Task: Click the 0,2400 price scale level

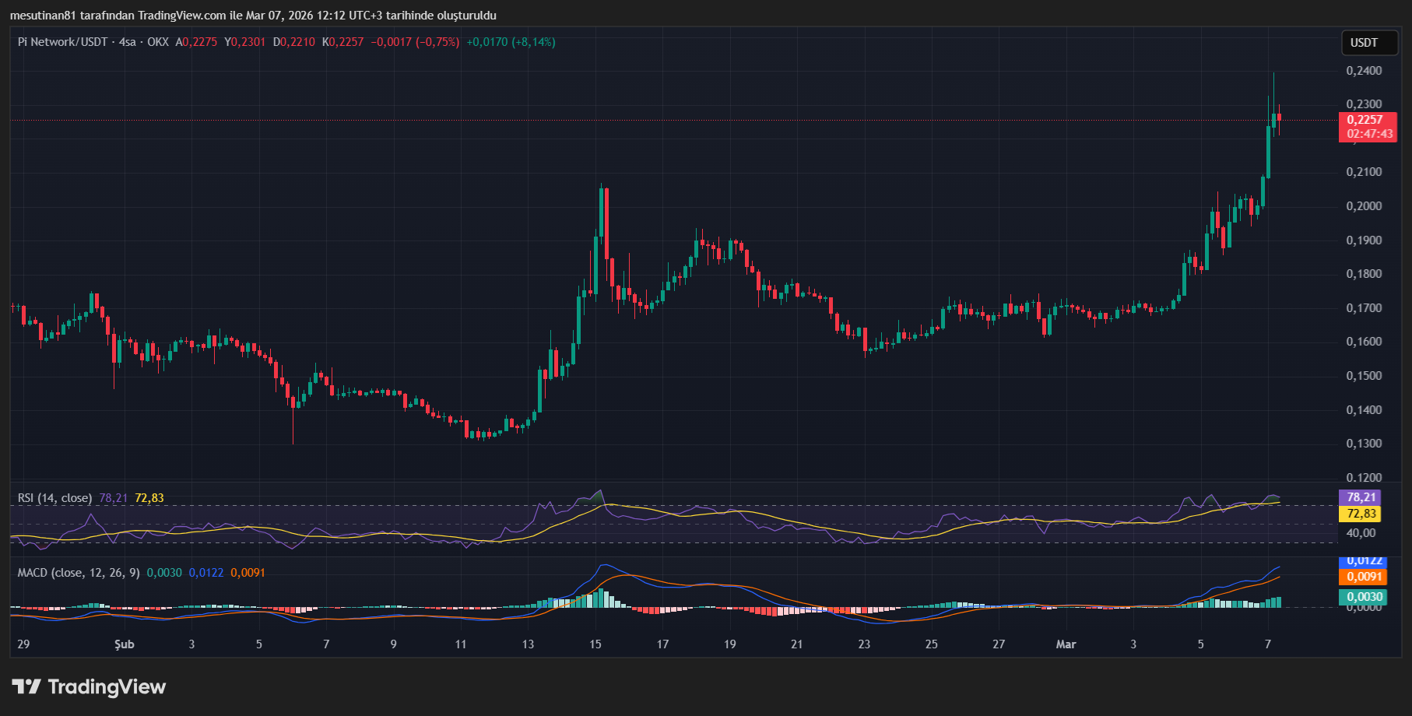Action: 1364,71
